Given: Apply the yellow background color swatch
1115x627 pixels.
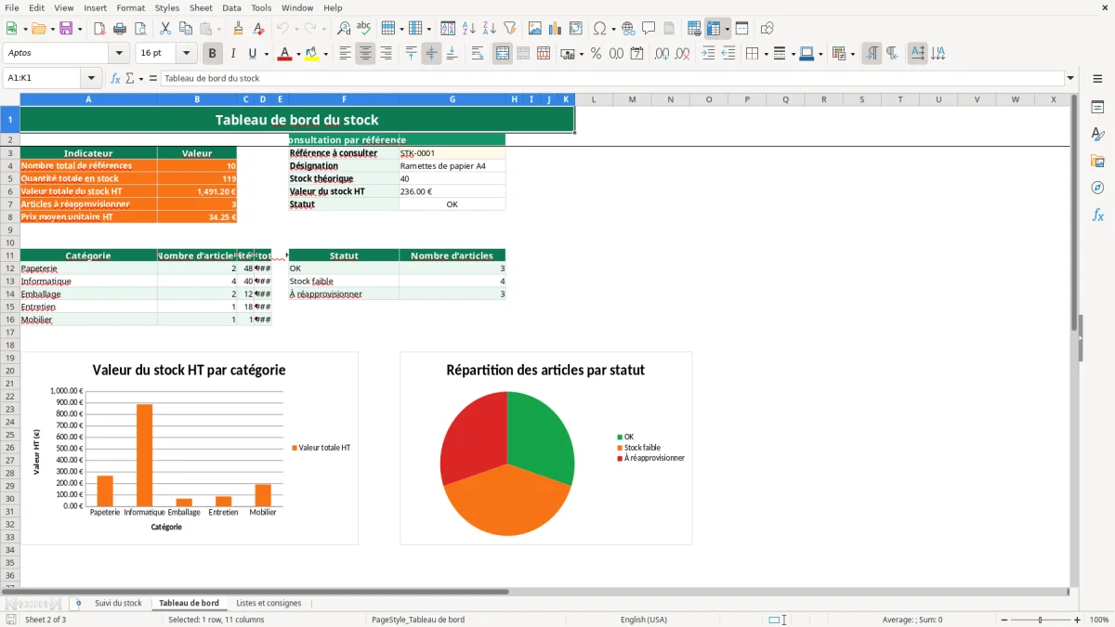Looking at the screenshot, I should coord(312,54).
